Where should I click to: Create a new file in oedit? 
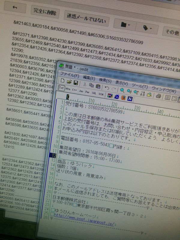pyautogui.click(x=62, y=81)
